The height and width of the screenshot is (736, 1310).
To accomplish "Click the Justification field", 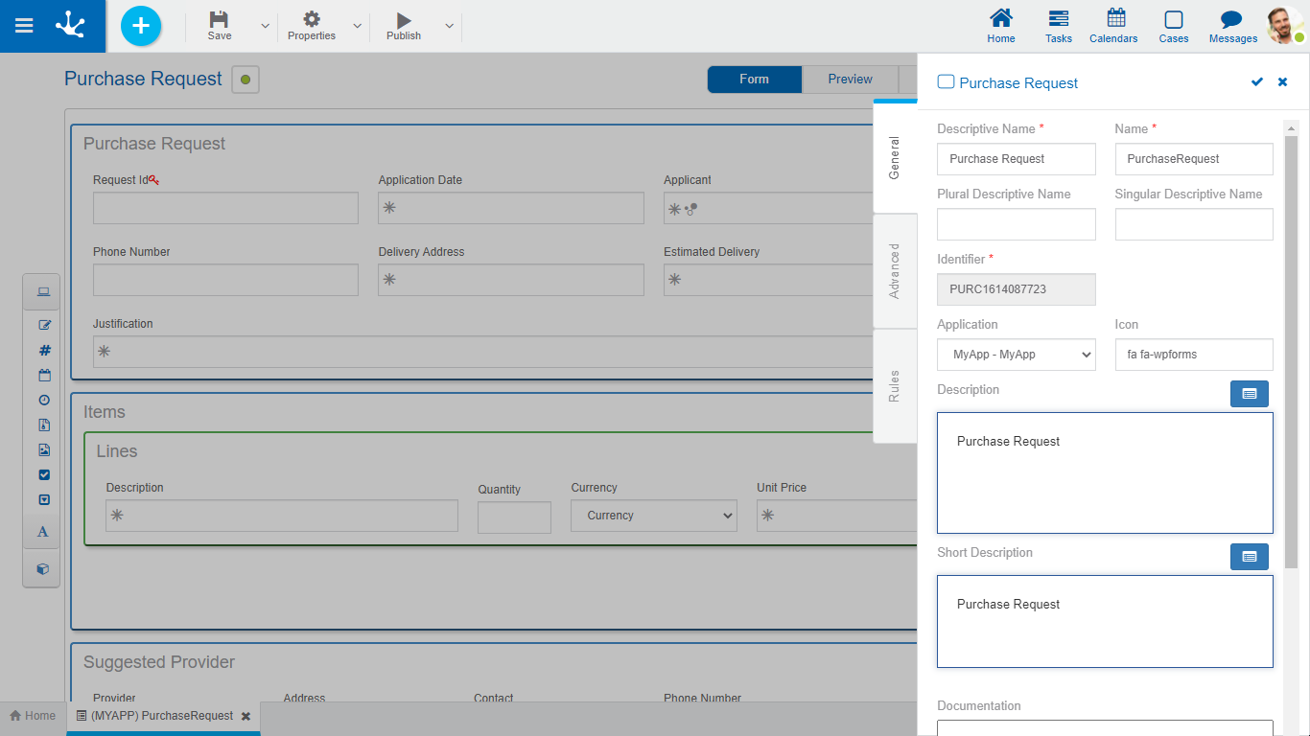I will [504, 352].
